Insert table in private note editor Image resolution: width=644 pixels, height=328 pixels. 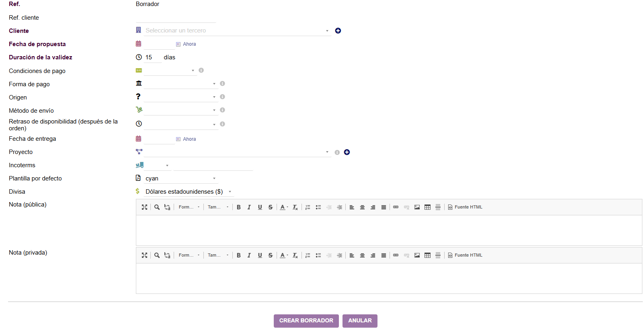427,255
